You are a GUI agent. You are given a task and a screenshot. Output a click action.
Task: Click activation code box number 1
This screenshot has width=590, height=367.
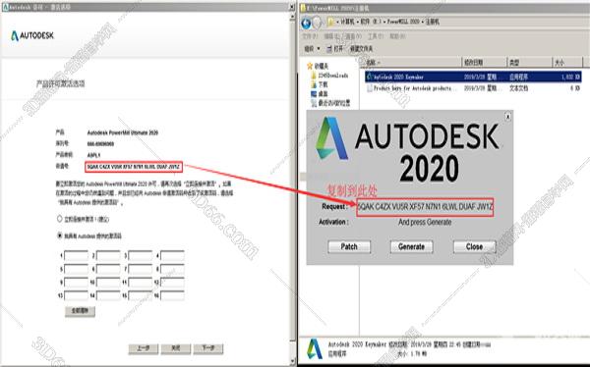[76, 256]
